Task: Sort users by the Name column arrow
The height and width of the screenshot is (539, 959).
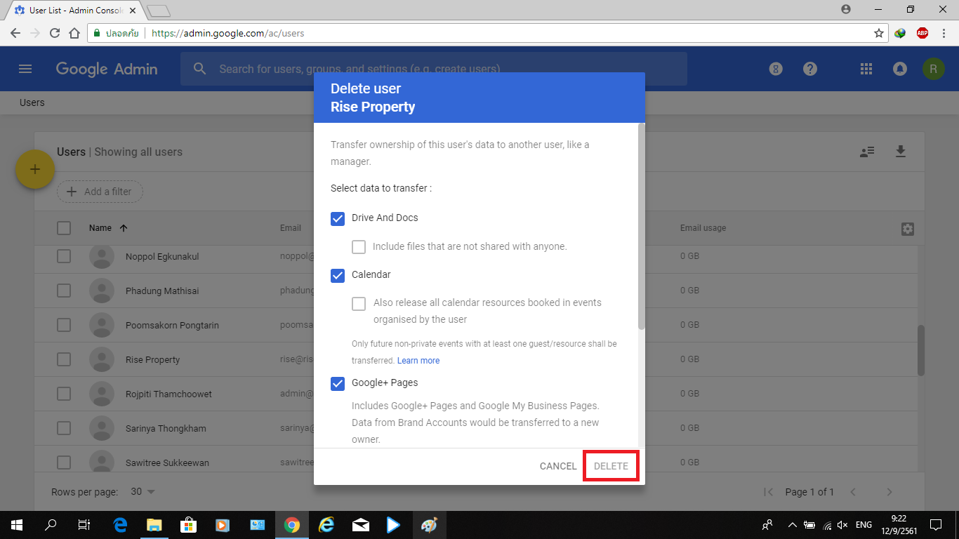Action: point(124,228)
